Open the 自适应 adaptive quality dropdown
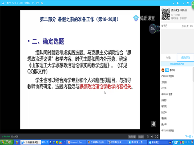This screenshot has height=145, width=194. coord(141,136)
